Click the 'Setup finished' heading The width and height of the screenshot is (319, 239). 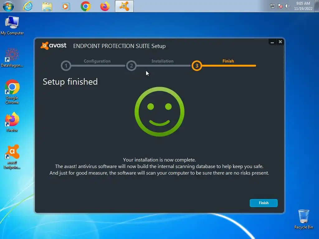click(70, 82)
